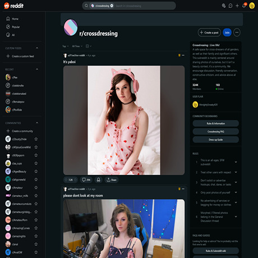
Task: Open Rules & Subreddit wiki button
Action: (x=216, y=251)
